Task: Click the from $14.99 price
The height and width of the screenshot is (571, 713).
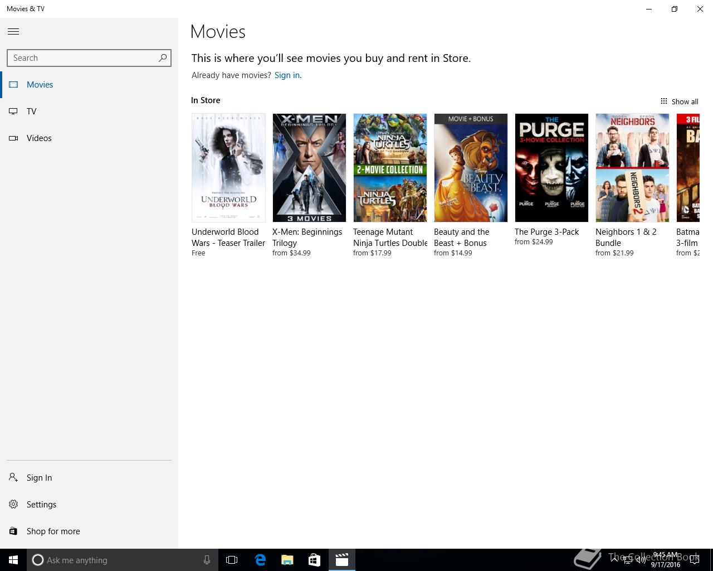Action: (x=453, y=253)
